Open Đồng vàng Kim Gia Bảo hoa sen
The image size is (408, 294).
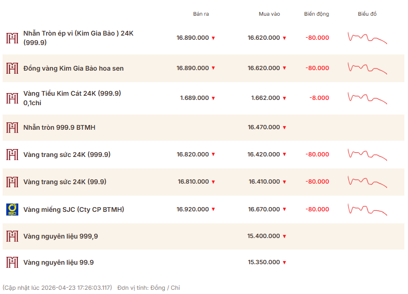74,68
